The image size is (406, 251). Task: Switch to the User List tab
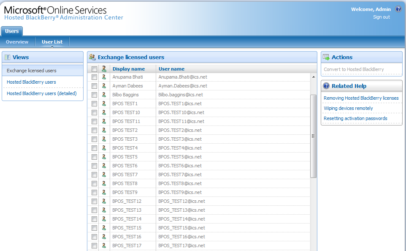(x=52, y=42)
